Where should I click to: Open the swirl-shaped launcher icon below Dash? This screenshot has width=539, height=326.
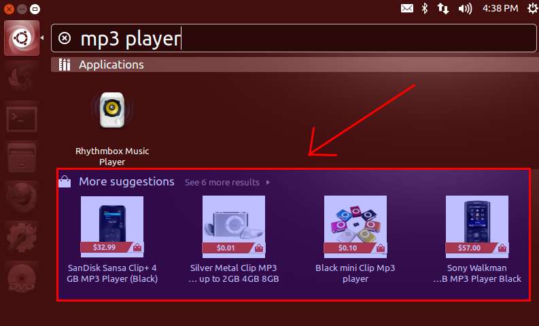[x=22, y=79]
